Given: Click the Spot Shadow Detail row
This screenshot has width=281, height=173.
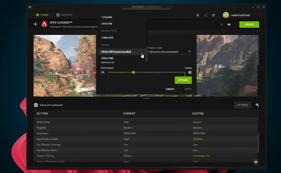Looking at the screenshot, I should pos(145,139).
